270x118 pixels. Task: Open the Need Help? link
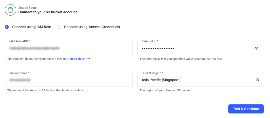coord(78,59)
